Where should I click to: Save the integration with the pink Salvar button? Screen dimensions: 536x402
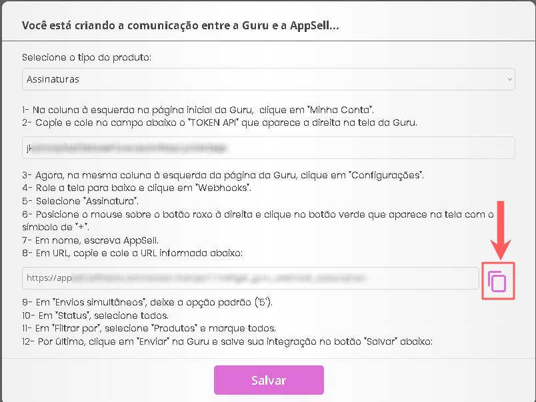tap(268, 379)
